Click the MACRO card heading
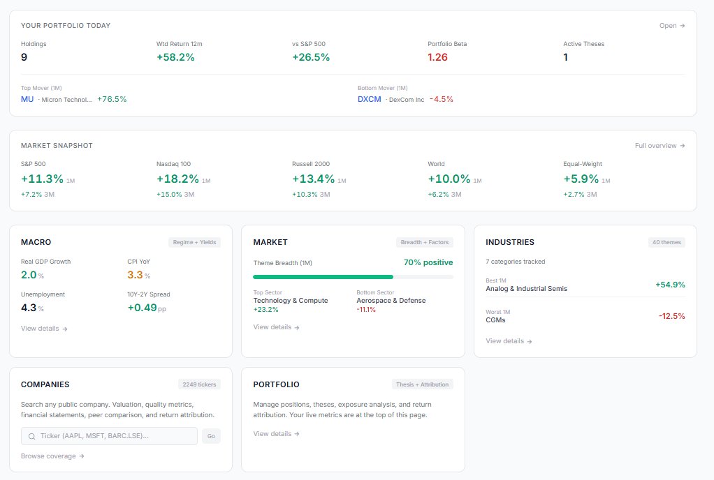 point(36,242)
